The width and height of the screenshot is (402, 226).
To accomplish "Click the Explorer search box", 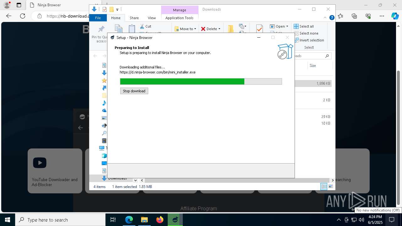I will 313,56.
